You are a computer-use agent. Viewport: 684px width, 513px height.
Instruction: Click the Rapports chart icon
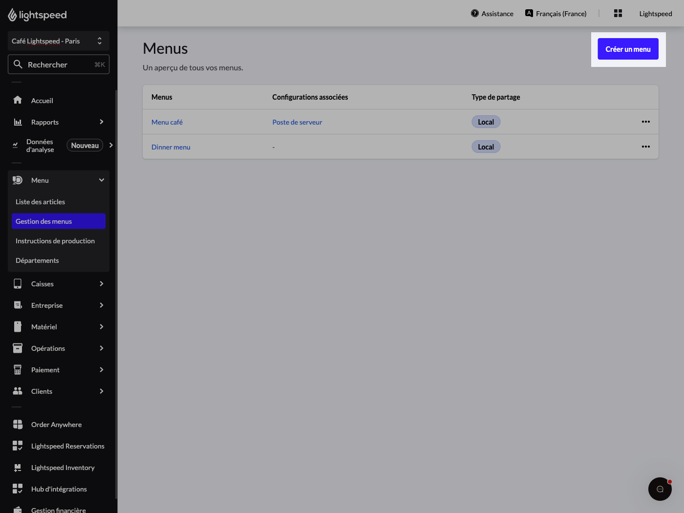tap(18, 122)
